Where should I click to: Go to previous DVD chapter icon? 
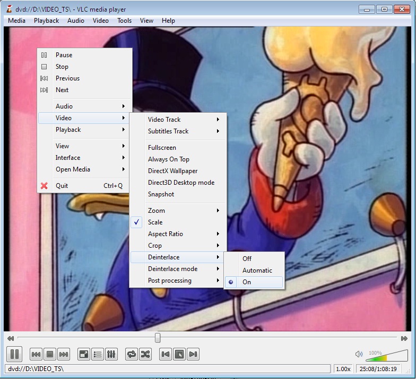(166, 354)
